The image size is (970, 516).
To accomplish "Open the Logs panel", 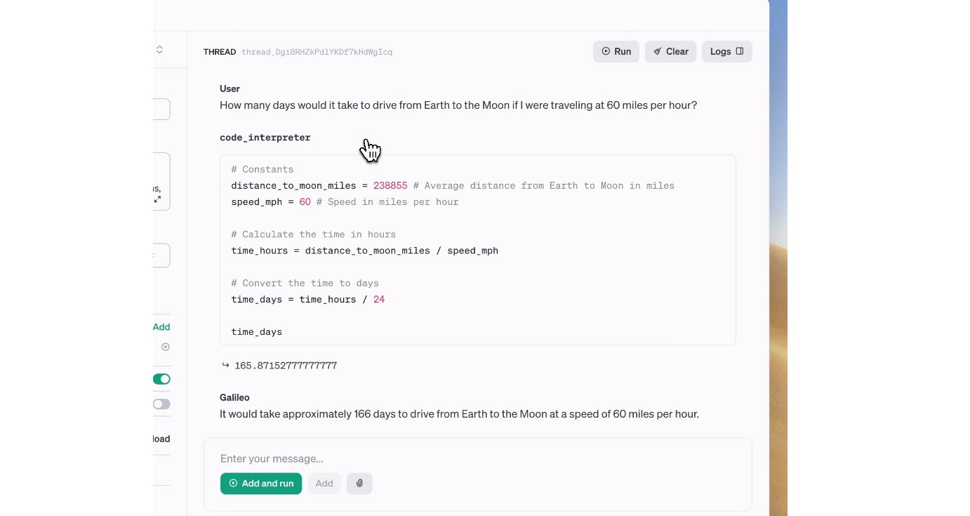I will [x=726, y=51].
